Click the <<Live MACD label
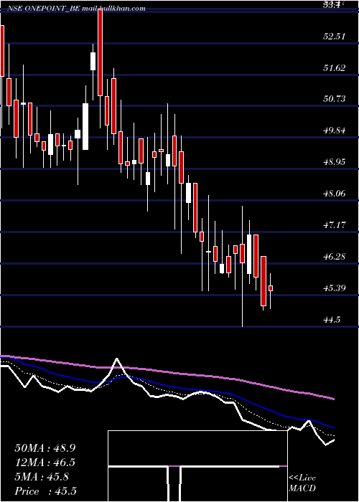Viewport: 359px width, 502px height. pos(302,483)
